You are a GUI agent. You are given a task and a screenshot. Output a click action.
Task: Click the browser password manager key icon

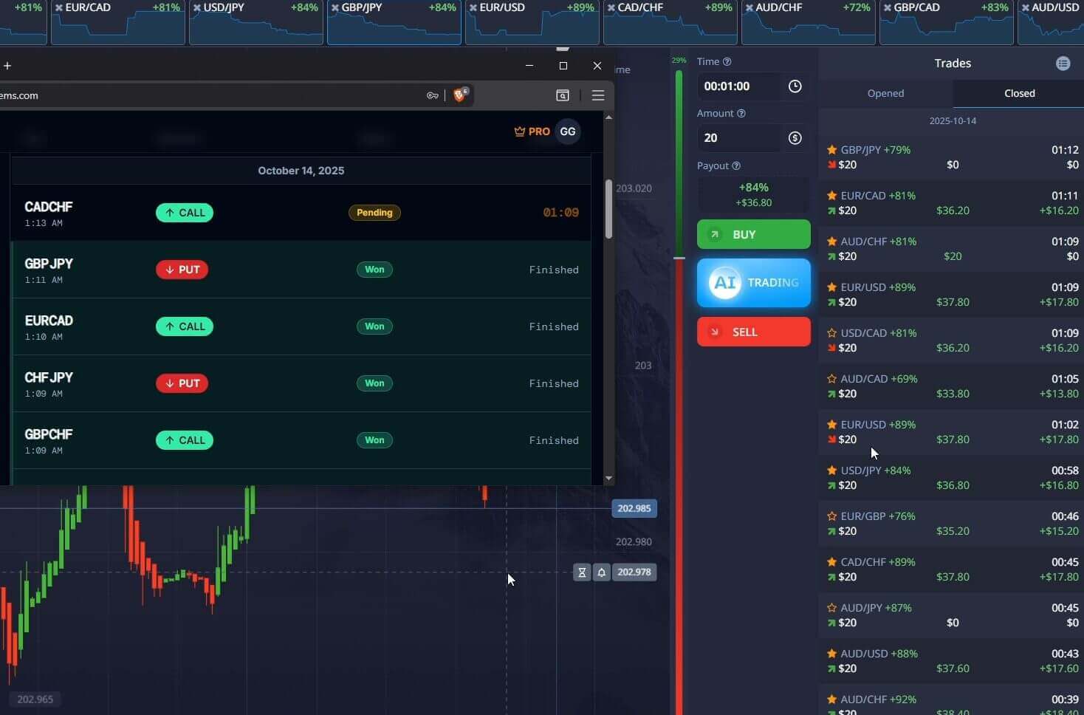point(433,95)
